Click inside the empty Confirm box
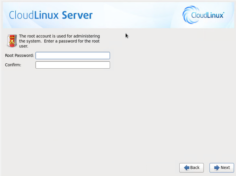The width and height of the screenshot is (236, 176). [x=73, y=65]
